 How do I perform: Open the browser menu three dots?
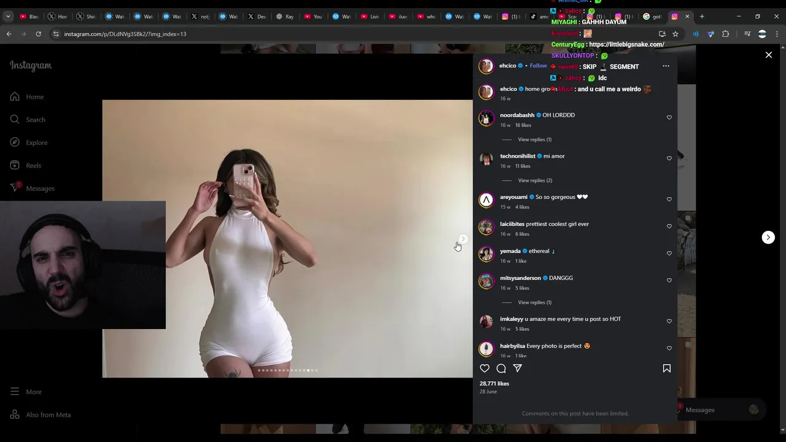[x=777, y=34]
